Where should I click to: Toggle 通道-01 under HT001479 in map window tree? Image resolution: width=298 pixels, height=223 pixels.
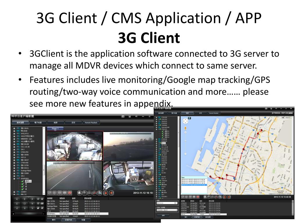coord(165,131)
